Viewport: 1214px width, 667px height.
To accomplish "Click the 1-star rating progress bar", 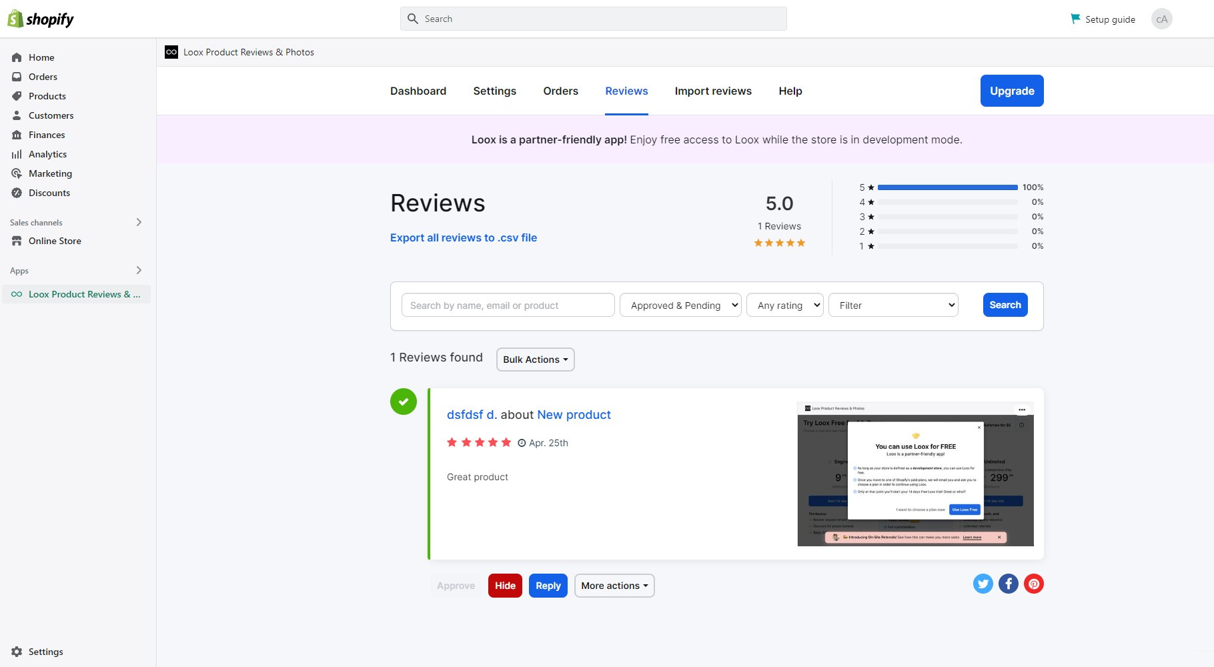I will pos(947,246).
